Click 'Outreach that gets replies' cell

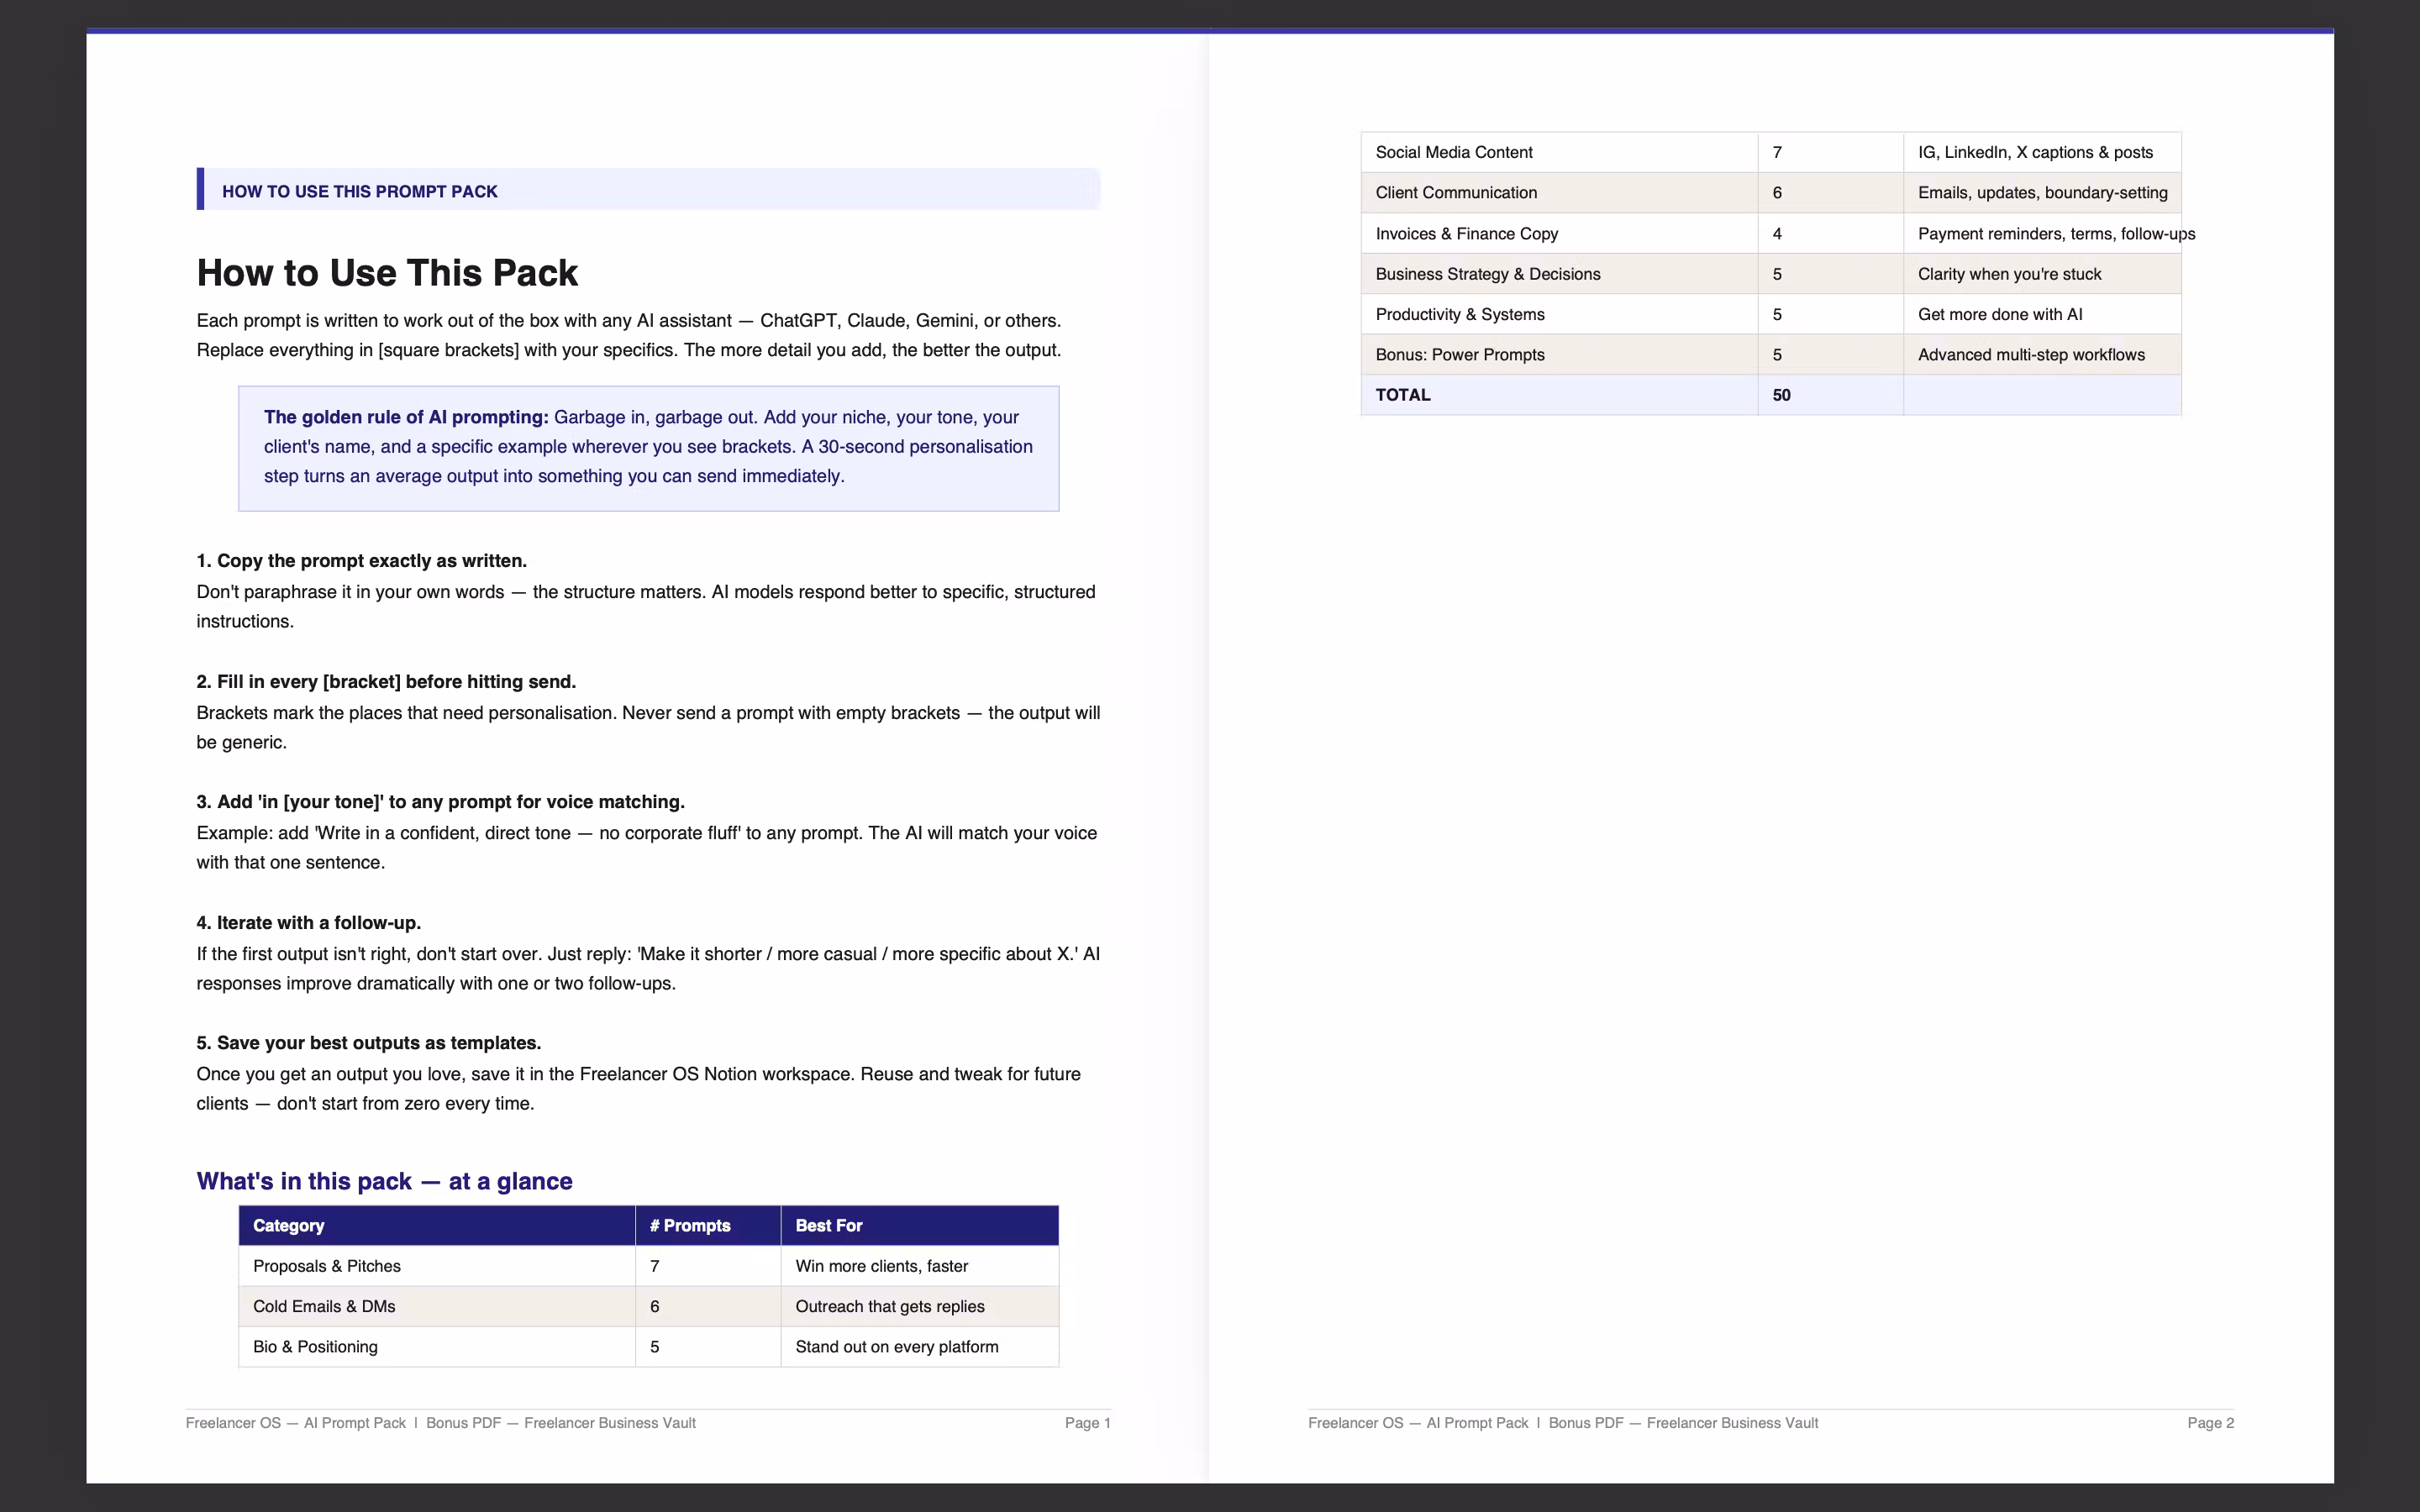pyautogui.click(x=920, y=1306)
